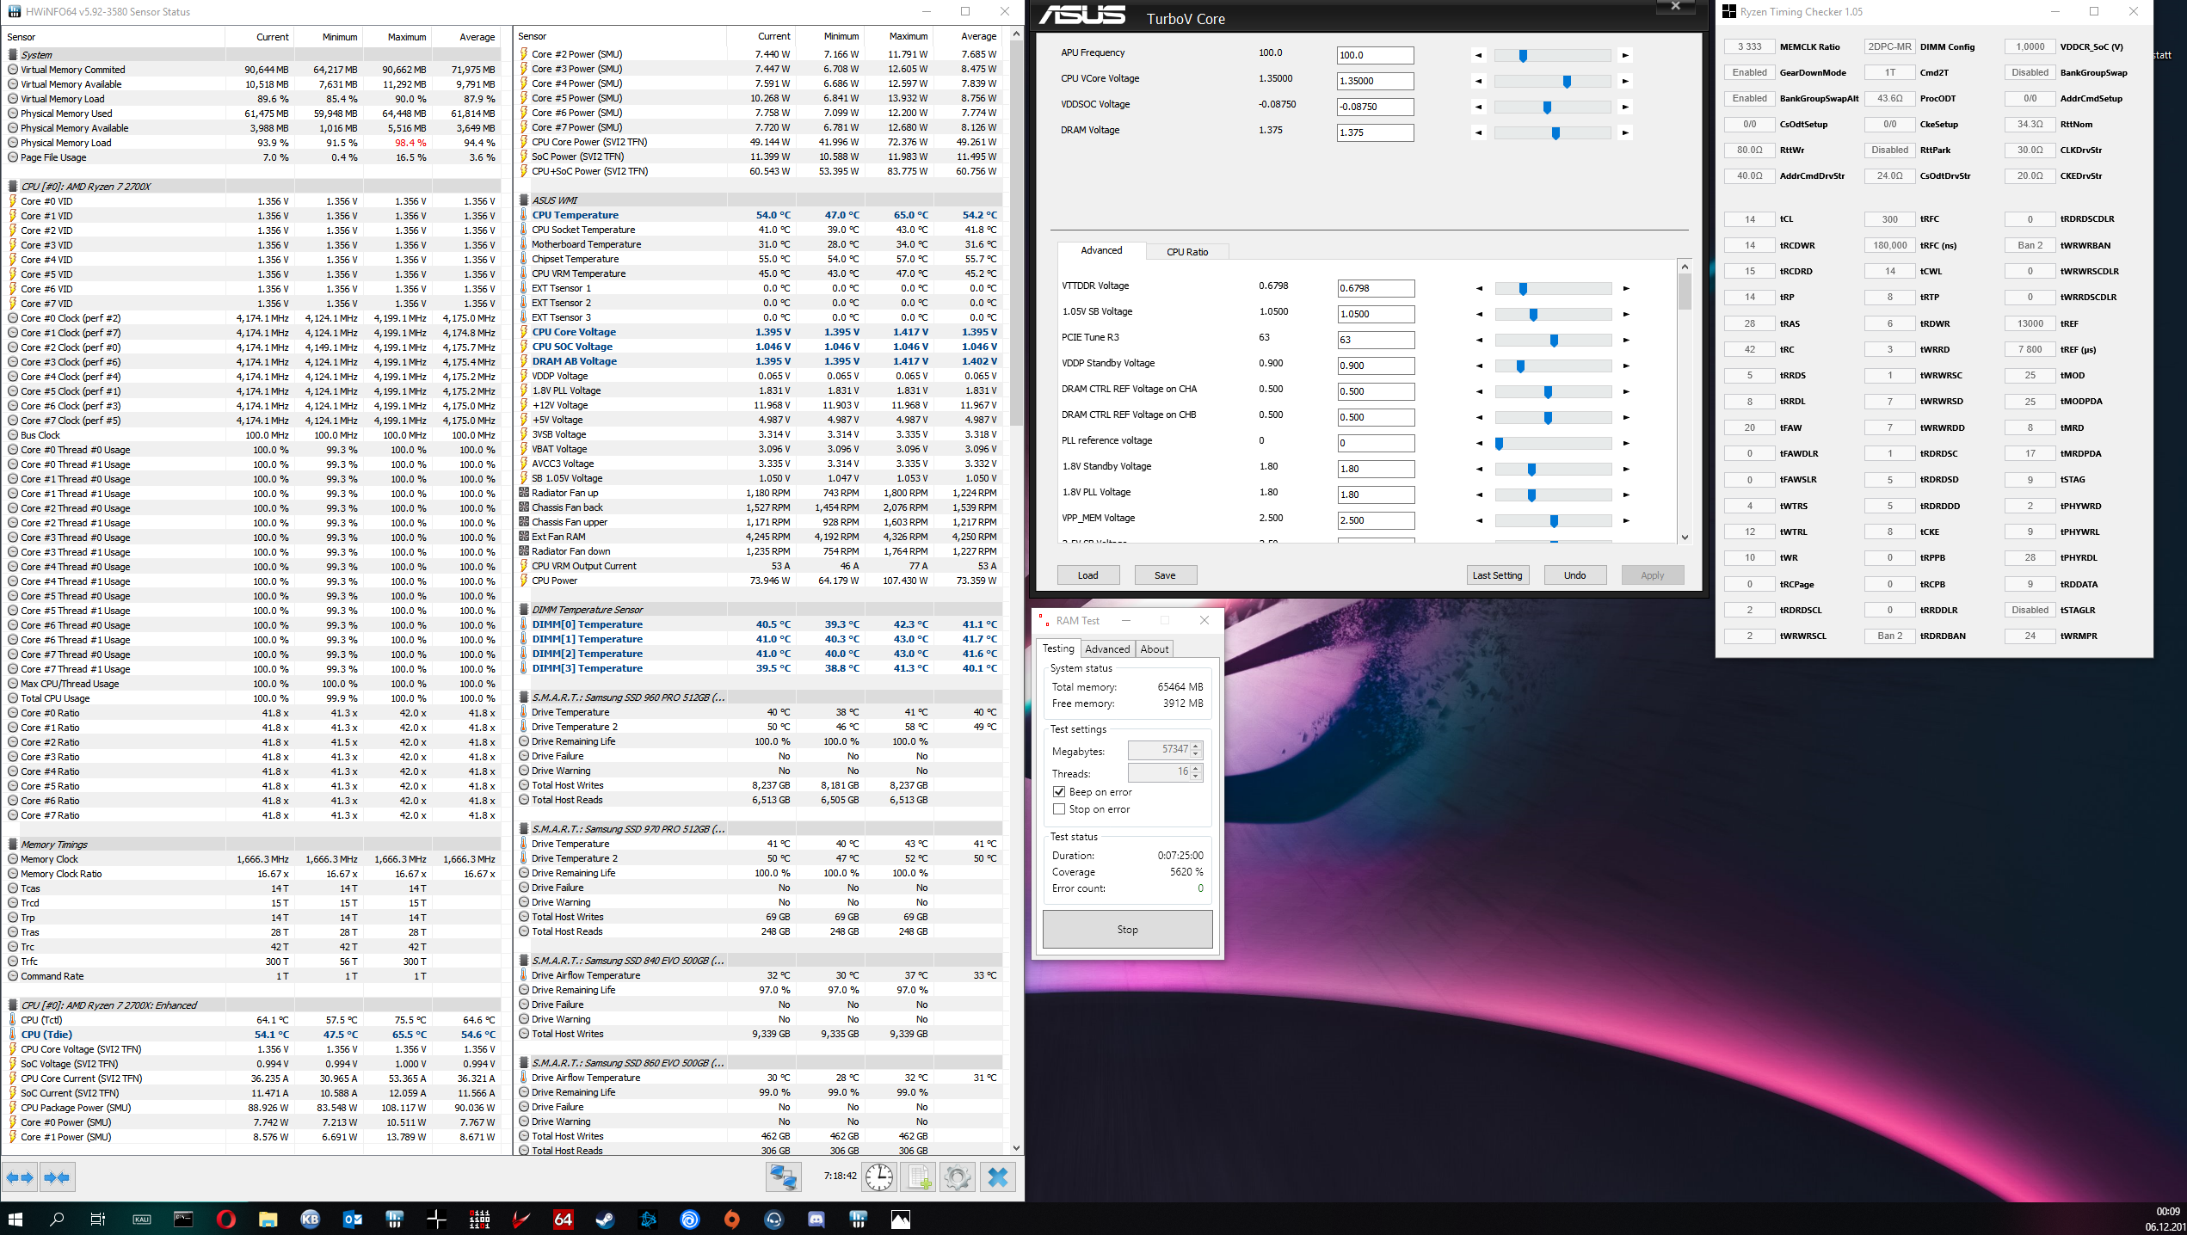Adjust the VDDSOC Voltage slider handle

pyautogui.click(x=1547, y=108)
